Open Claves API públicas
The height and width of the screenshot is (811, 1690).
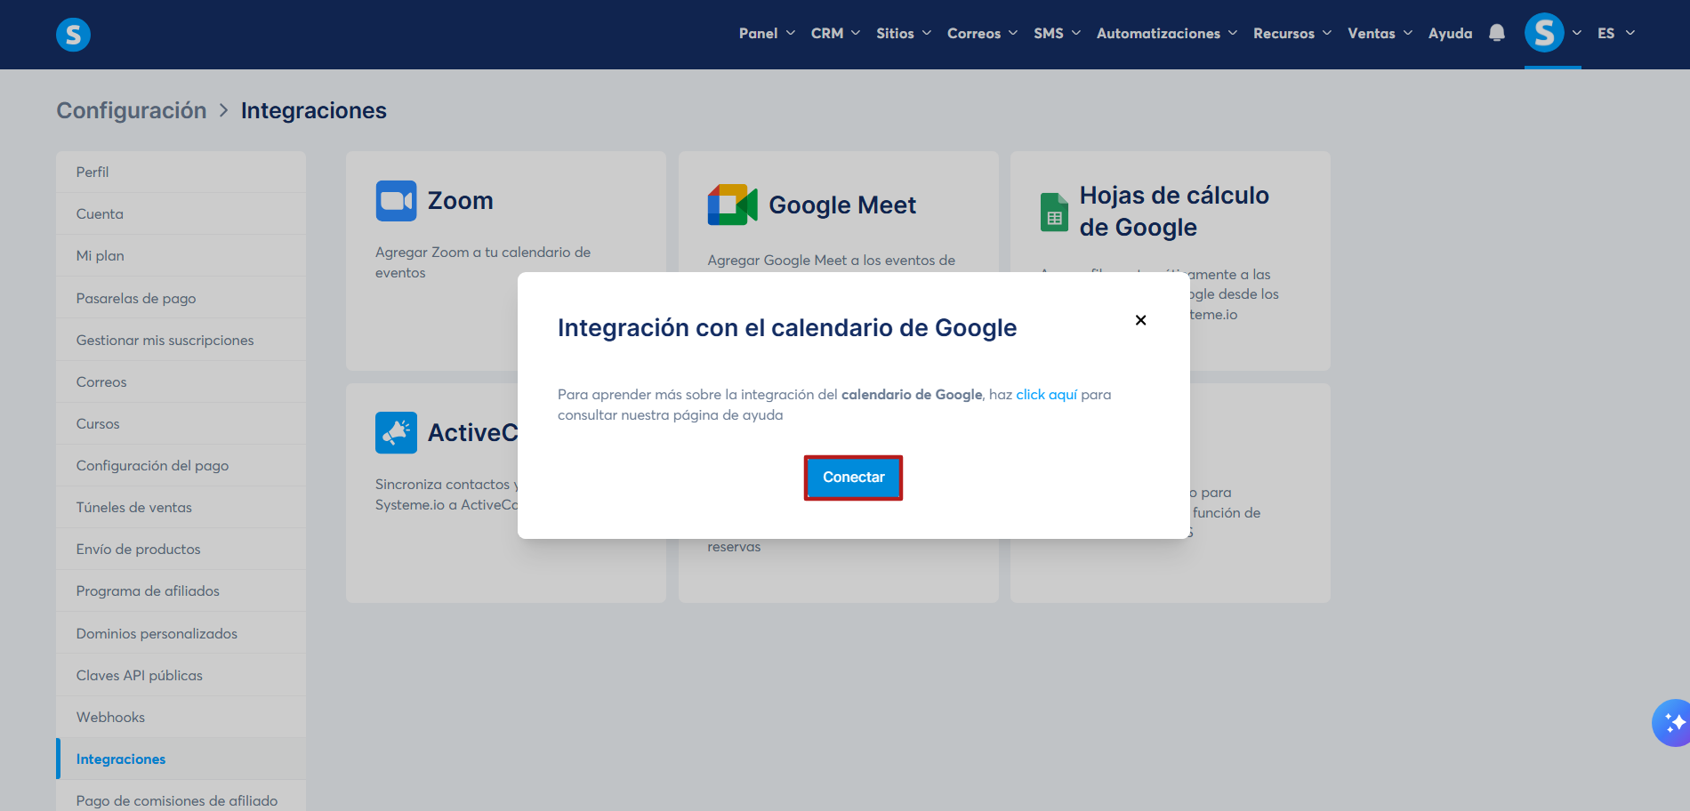pos(181,675)
